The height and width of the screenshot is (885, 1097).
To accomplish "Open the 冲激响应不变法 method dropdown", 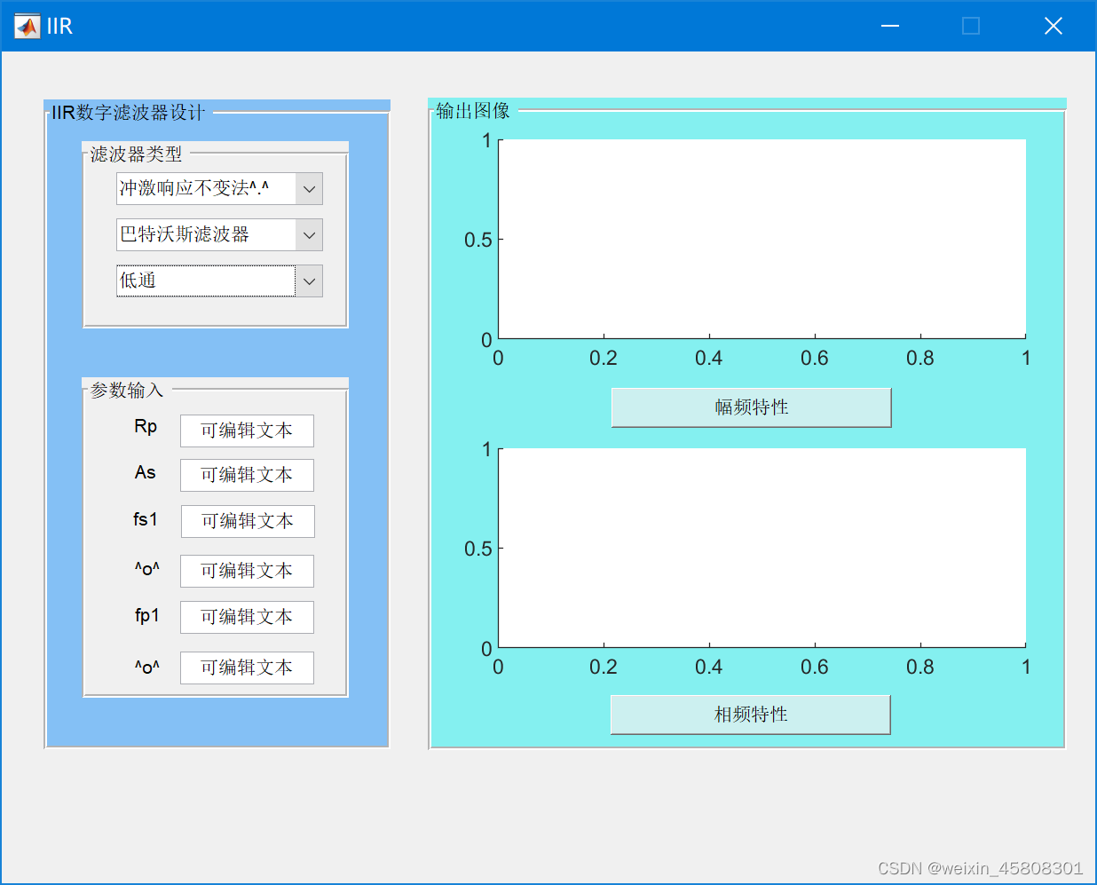I will click(308, 188).
